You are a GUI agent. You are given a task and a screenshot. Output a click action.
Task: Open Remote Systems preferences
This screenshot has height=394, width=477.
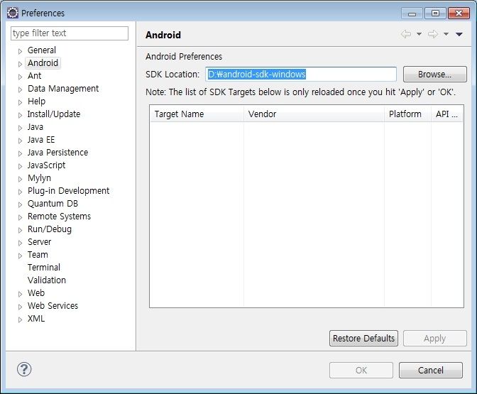[x=59, y=217]
